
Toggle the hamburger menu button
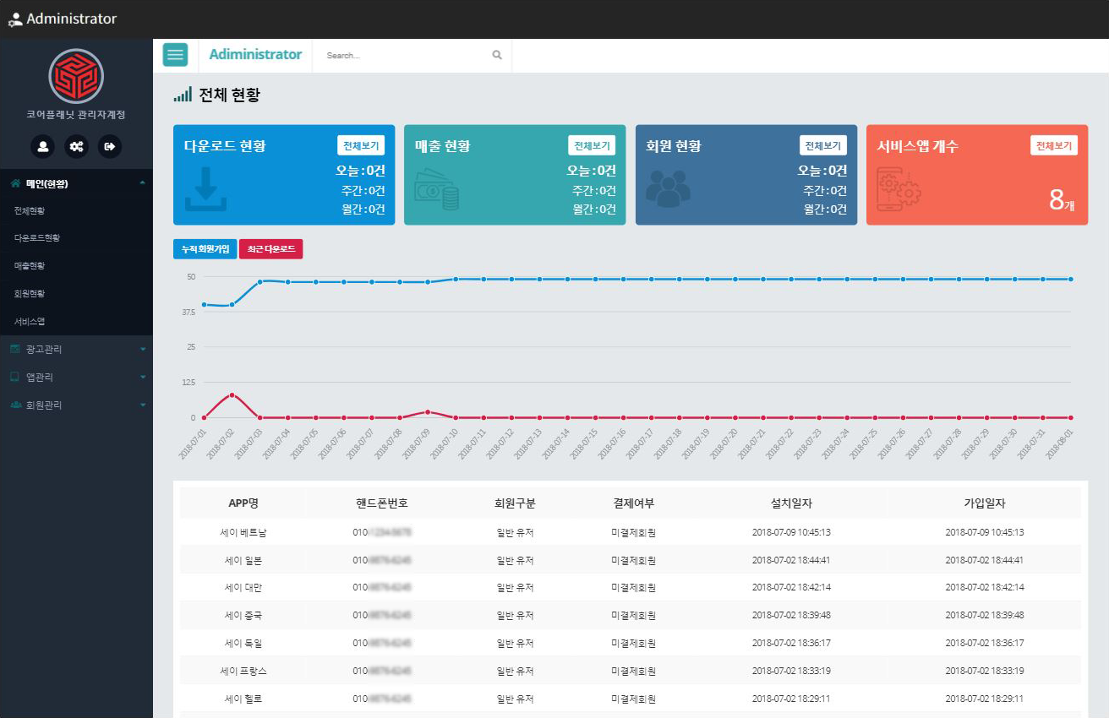click(175, 55)
